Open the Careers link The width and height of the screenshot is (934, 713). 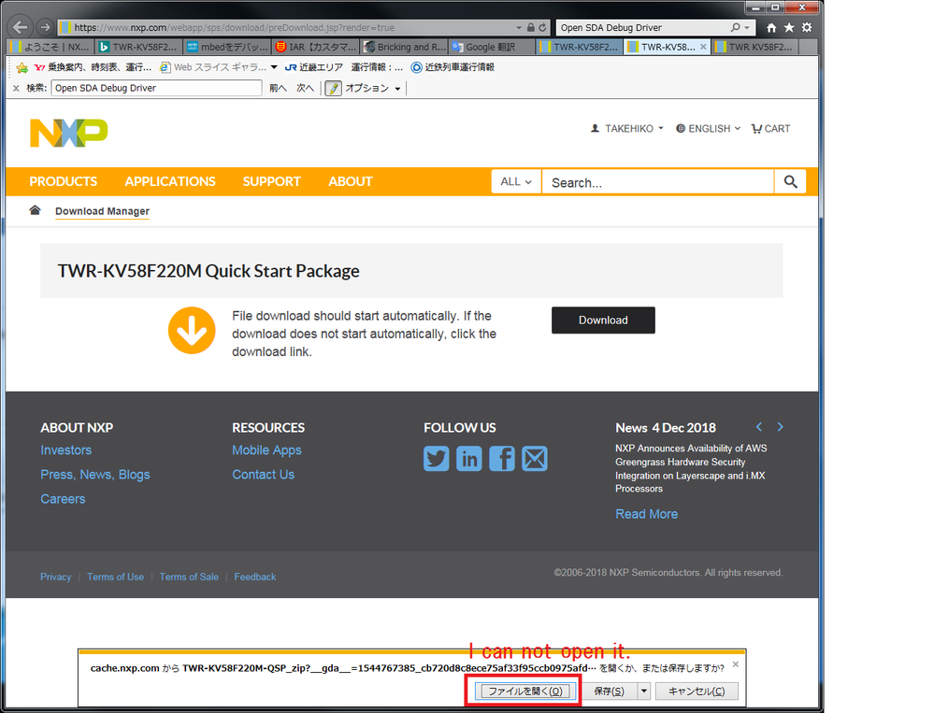pyautogui.click(x=64, y=499)
